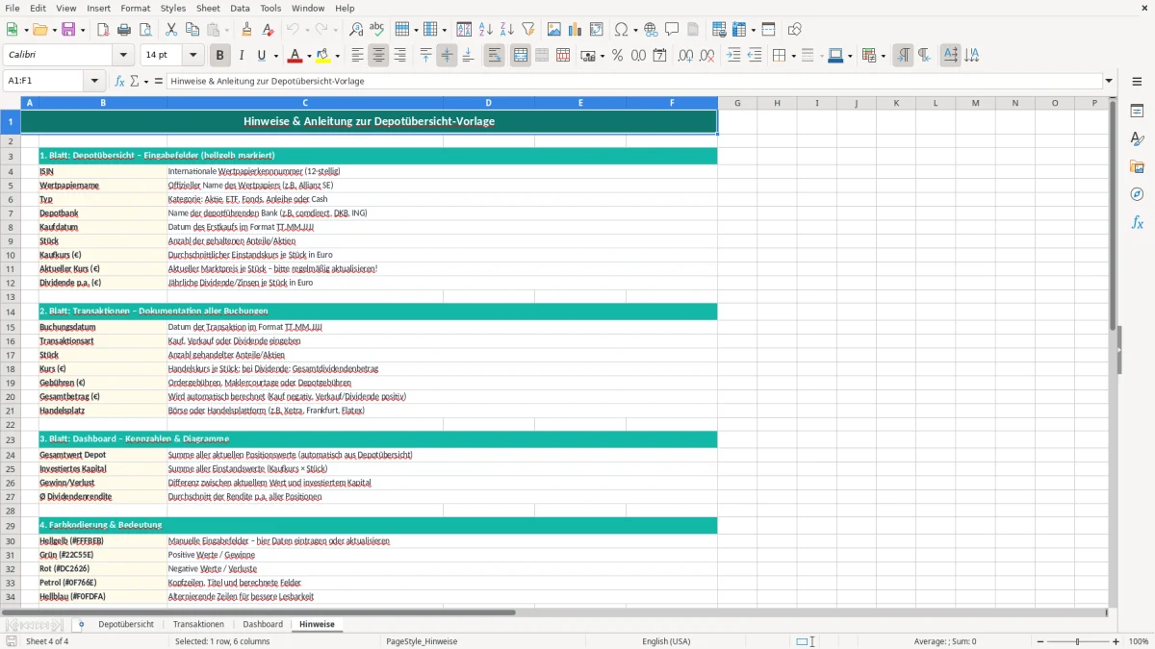Click the formula input line
1155x649 pixels.
click(634, 81)
